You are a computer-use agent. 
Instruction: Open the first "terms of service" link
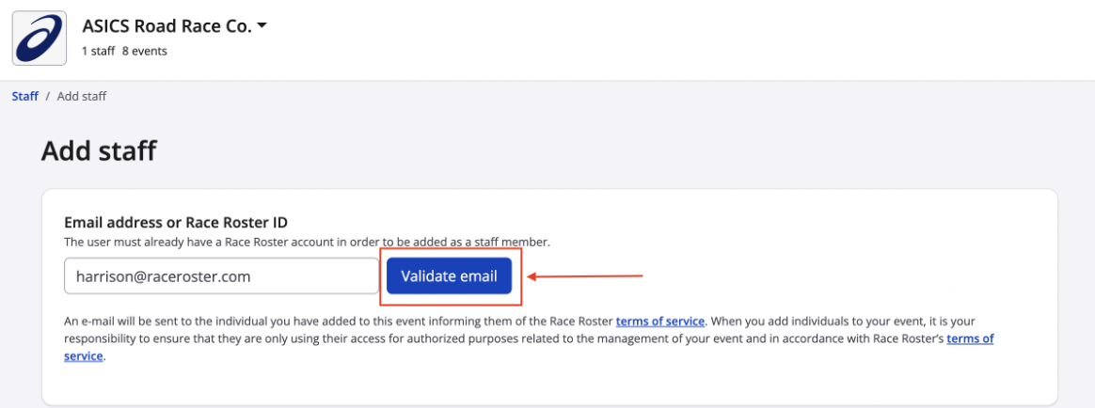click(659, 321)
